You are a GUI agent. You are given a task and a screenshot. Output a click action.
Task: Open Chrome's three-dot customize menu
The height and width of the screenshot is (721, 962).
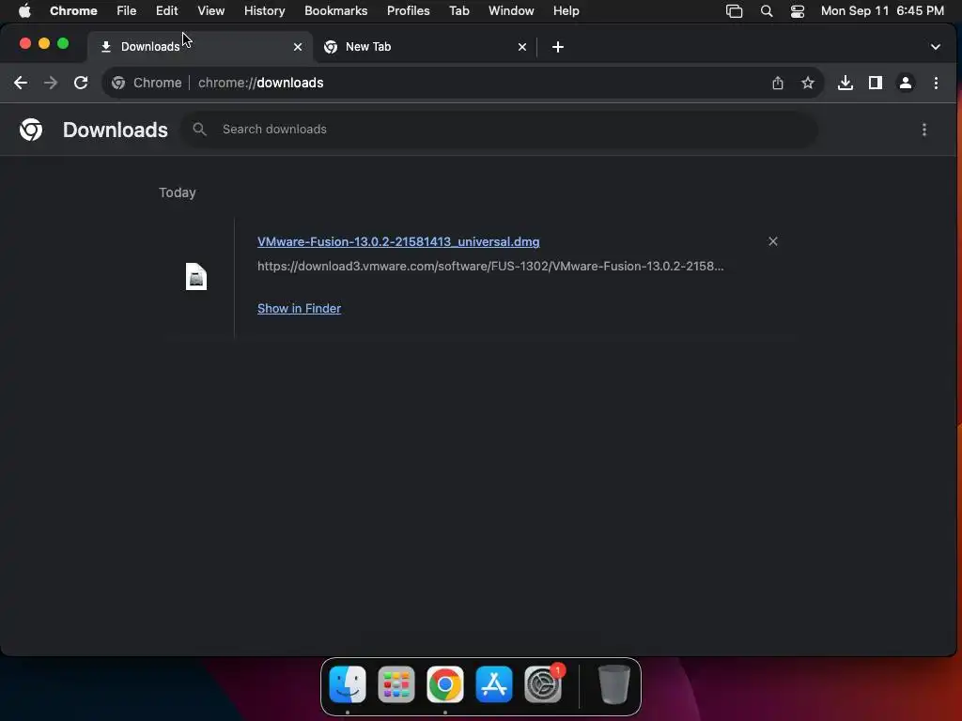936,83
